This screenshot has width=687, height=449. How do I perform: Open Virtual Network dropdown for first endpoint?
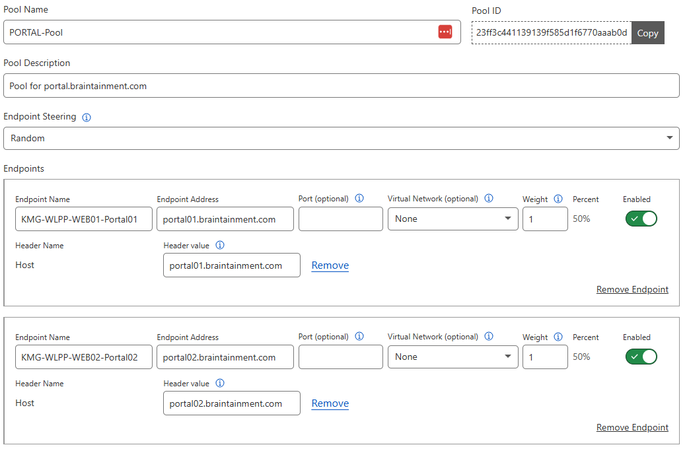(452, 219)
